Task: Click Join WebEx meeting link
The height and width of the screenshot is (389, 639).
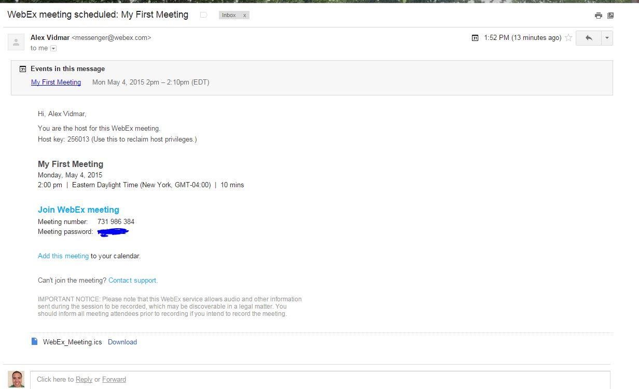Action: pyautogui.click(x=78, y=210)
